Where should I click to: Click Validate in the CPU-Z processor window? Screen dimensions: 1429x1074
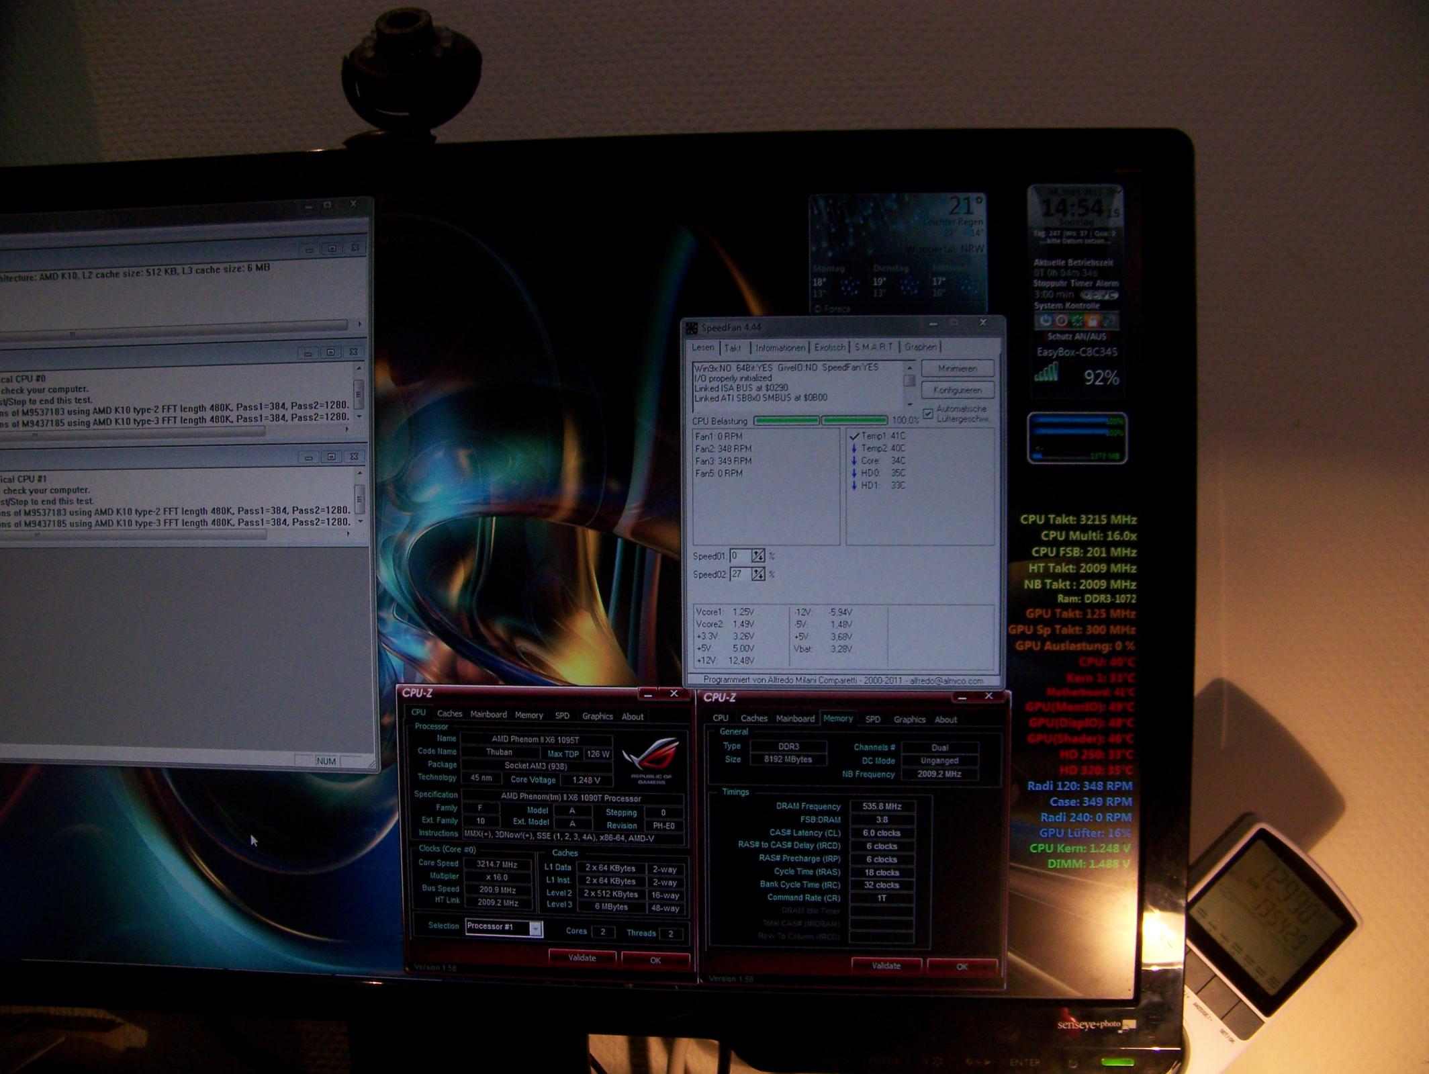click(582, 958)
